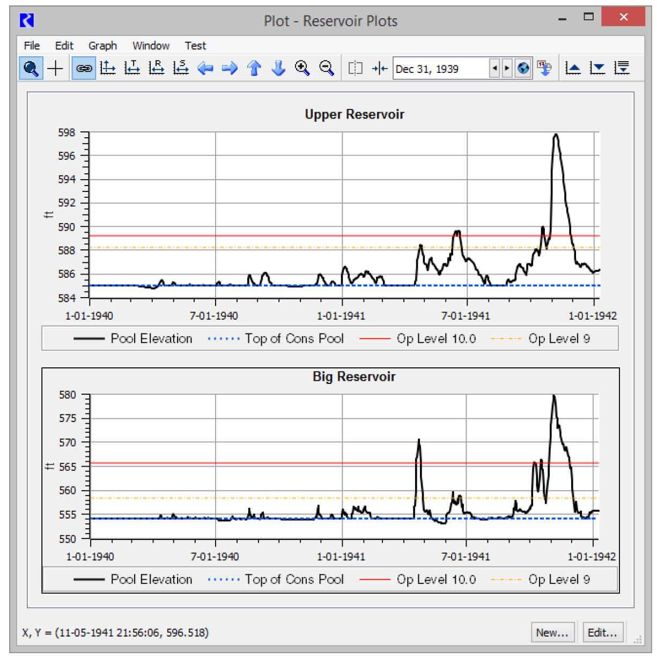This screenshot has height=658, width=657.
Task: Click Op Level 10.0 red legend swatch in Upper Reservoir
Action: pyautogui.click(x=374, y=339)
